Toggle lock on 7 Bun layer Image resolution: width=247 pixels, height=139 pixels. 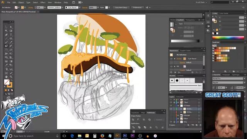(174, 102)
